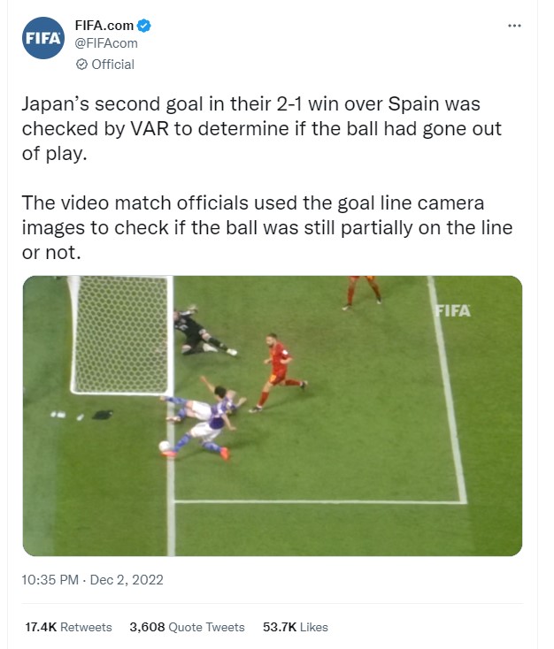The image size is (554, 649).
Task: Click the first paragraph of tweet text
Action: pos(261,129)
